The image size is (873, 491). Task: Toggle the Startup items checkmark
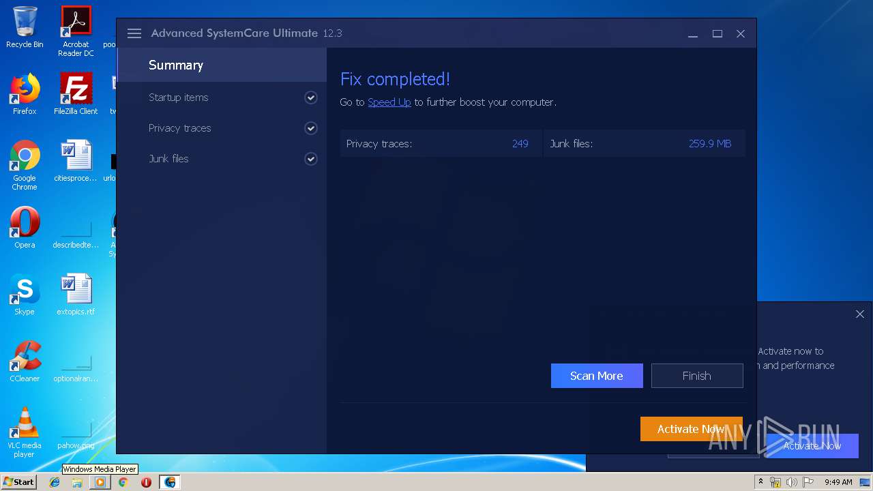[311, 98]
